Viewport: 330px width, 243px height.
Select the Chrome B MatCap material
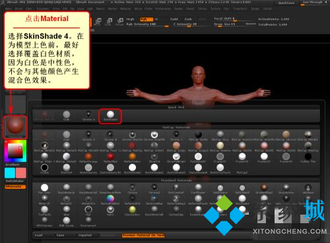(x=110, y=135)
